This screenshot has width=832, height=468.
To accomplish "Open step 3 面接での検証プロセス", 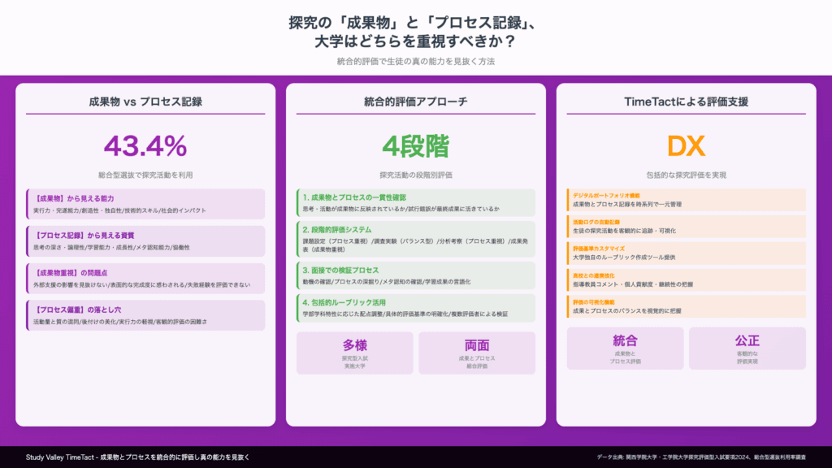I will coord(415,275).
